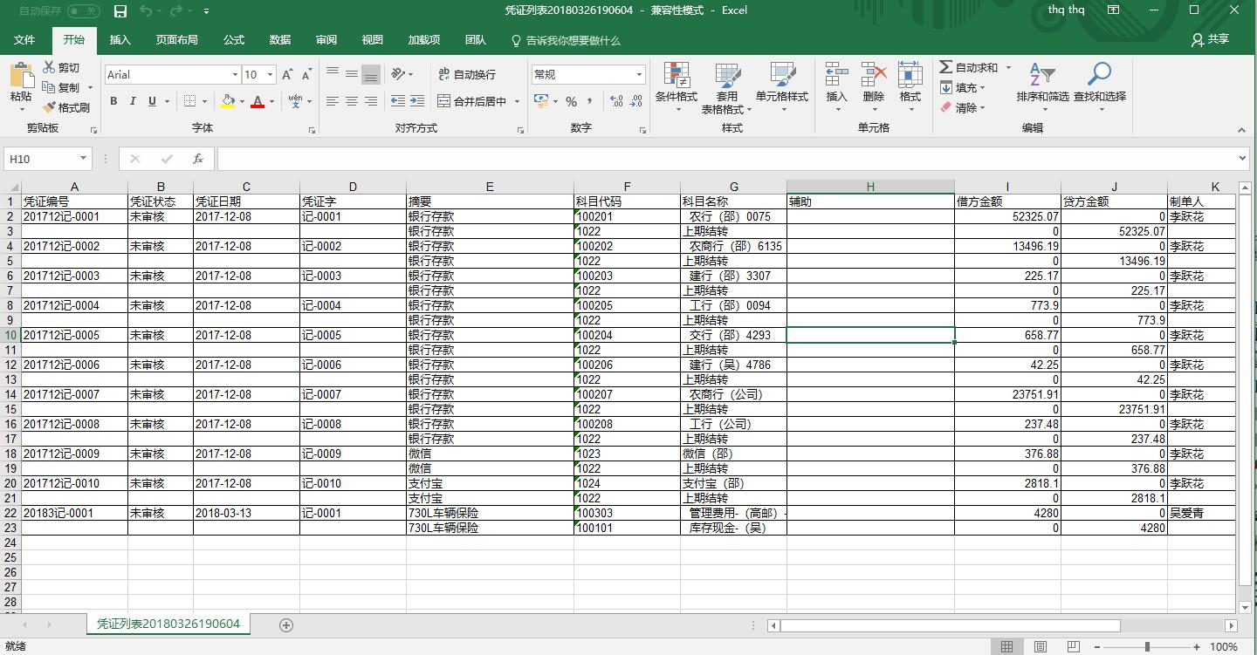Expand the Name Box dropdown arrow
Screen dimensions: 1257x655
[x=84, y=159]
